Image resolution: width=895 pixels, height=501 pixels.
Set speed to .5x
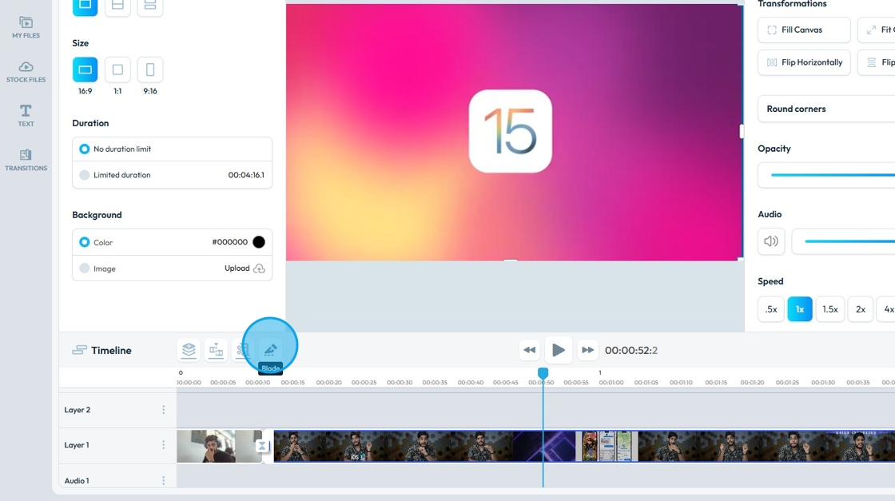click(770, 309)
